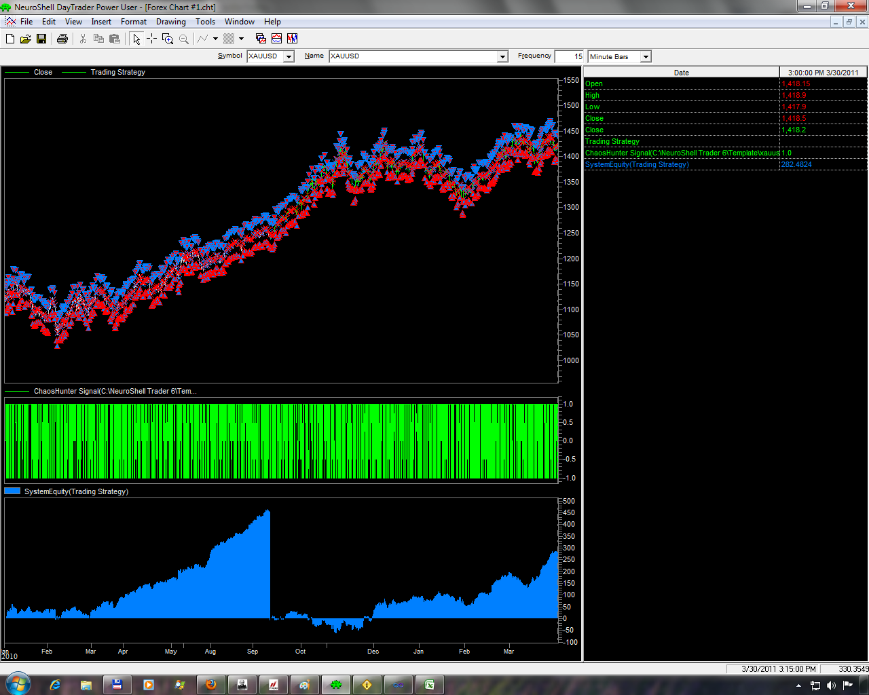Minimize the inner chart document window
869x695 pixels.
pos(836,22)
